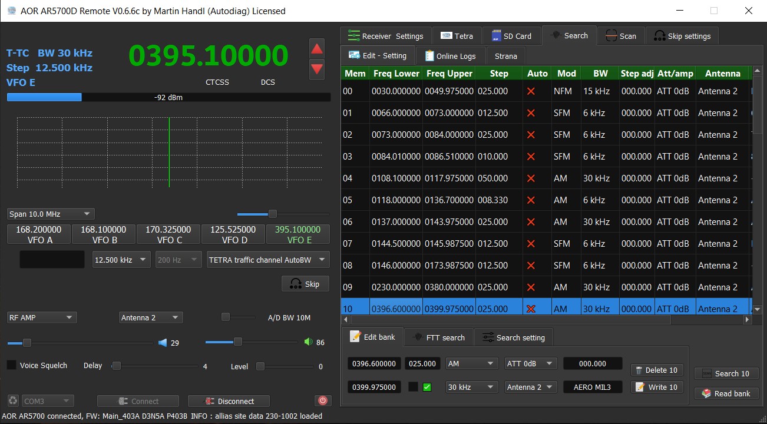The image size is (767, 424).
Task: Click the books icon on Read bank
Action: 706,393
